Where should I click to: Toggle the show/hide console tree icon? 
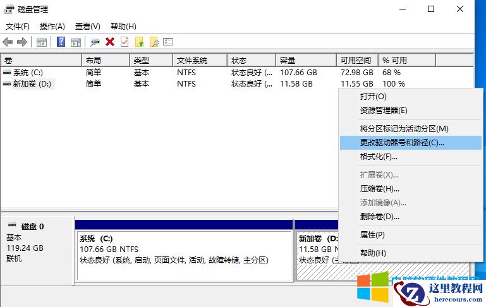point(42,42)
